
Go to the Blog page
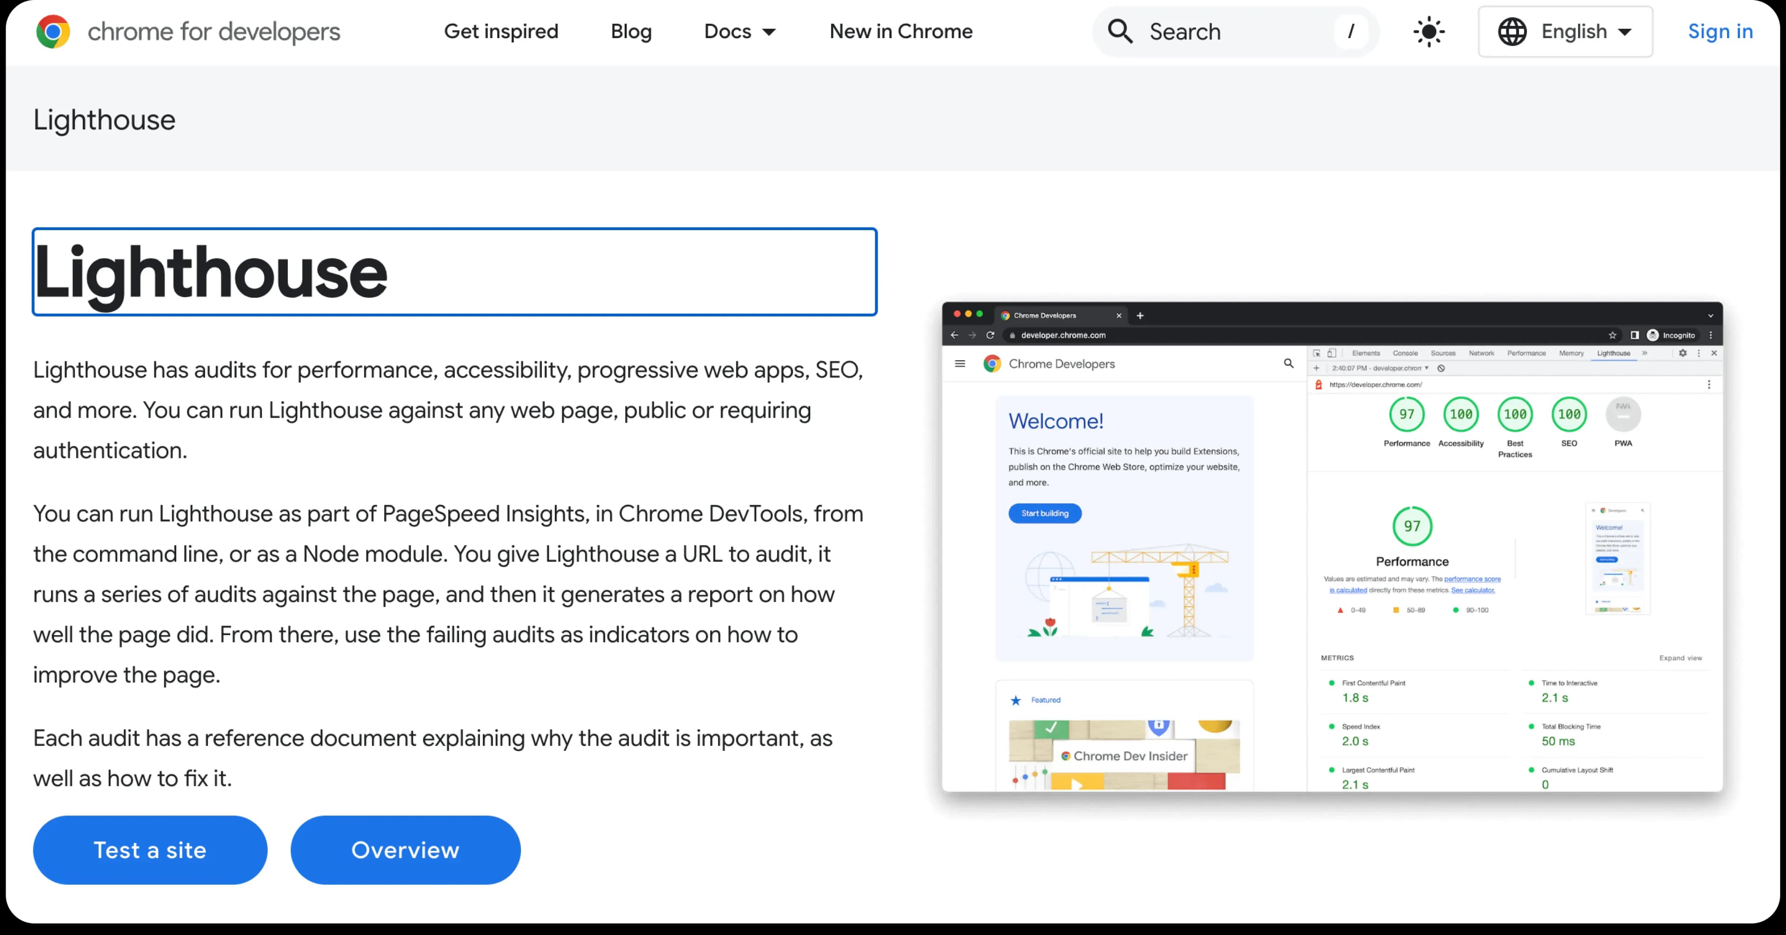coord(631,32)
